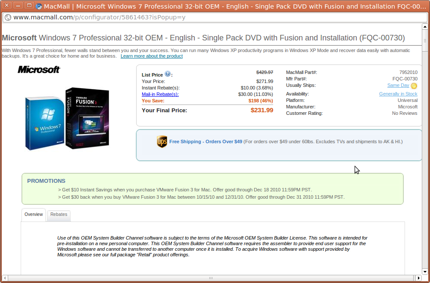
Task: Click the Platform value Universal
Action: (408, 101)
